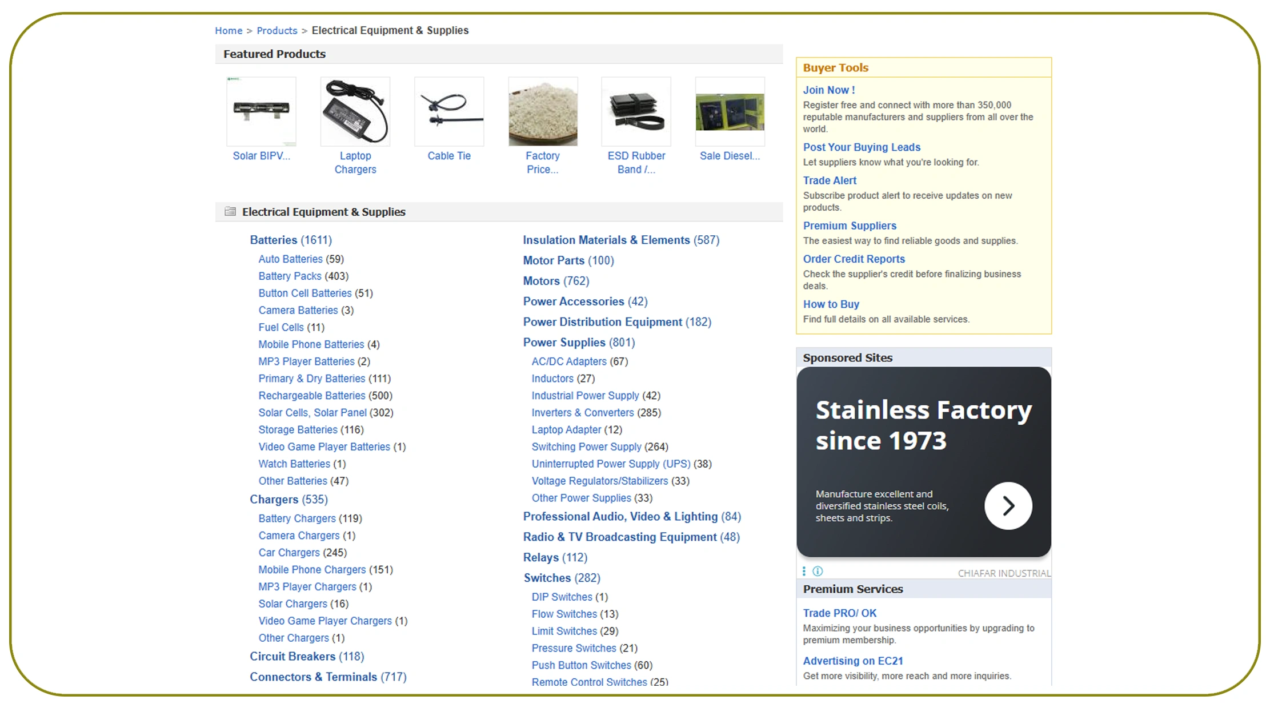Screen dimensions: 1270x708
Task: Click the round arrow button in Stainless Factory ad
Action: [1008, 506]
